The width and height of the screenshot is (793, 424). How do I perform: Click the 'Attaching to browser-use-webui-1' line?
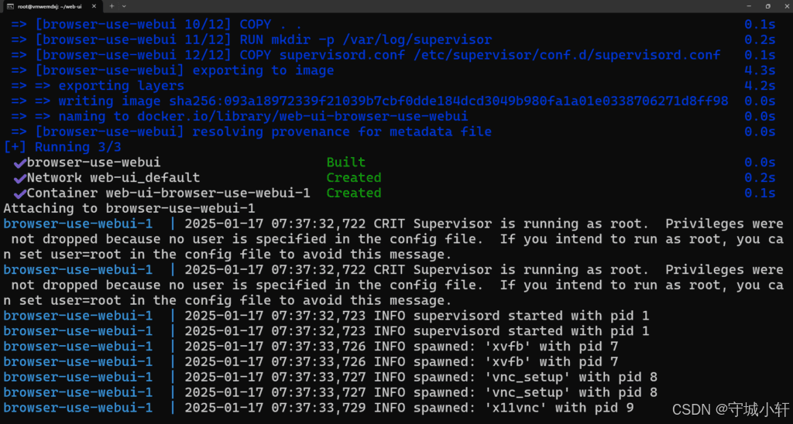(x=129, y=208)
